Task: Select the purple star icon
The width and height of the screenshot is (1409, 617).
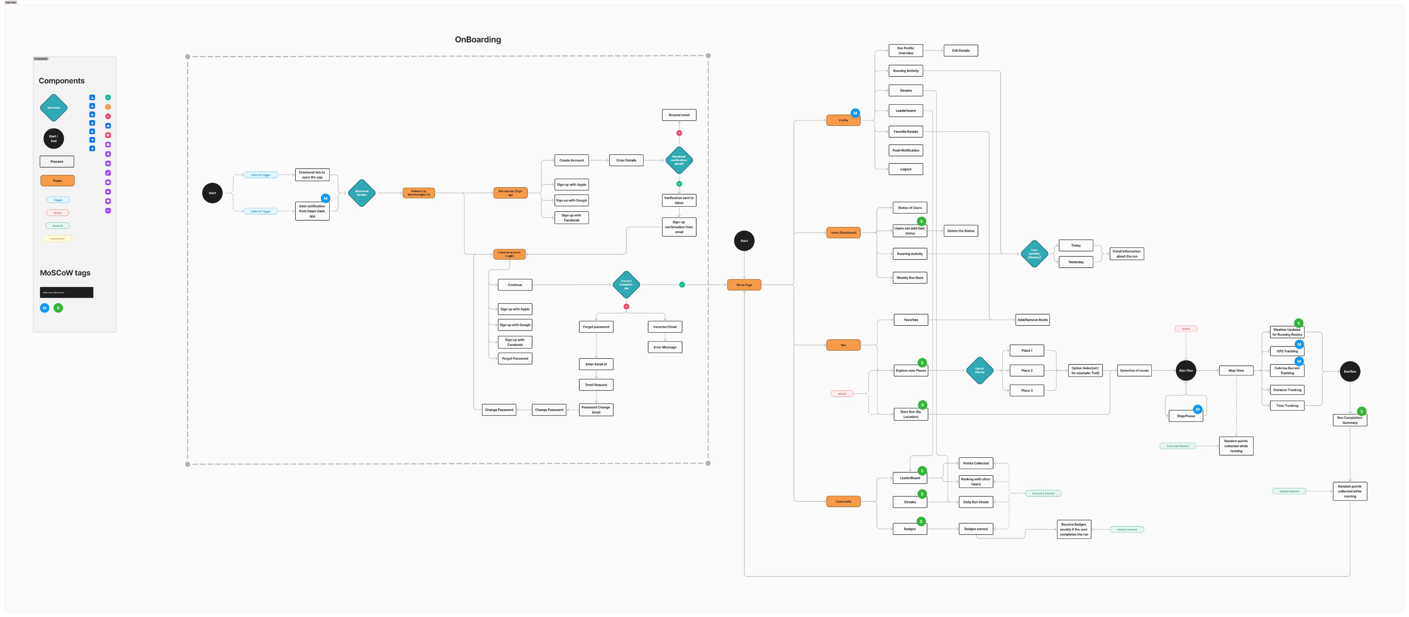Action: (x=108, y=192)
